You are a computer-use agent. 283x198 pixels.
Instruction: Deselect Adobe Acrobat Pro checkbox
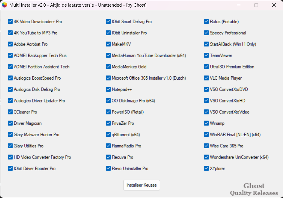point(10,44)
